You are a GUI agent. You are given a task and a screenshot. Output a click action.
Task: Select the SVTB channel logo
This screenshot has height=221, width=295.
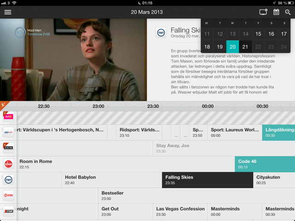8,116
